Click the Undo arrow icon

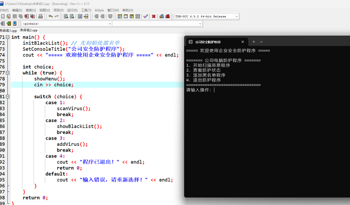click(50, 16)
